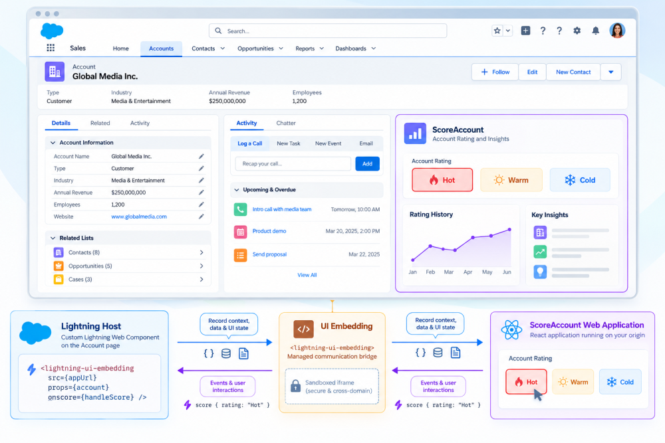The image size is (665, 443).
Task: Collapse the Upcoming & Overdue section
Action: click(x=237, y=190)
